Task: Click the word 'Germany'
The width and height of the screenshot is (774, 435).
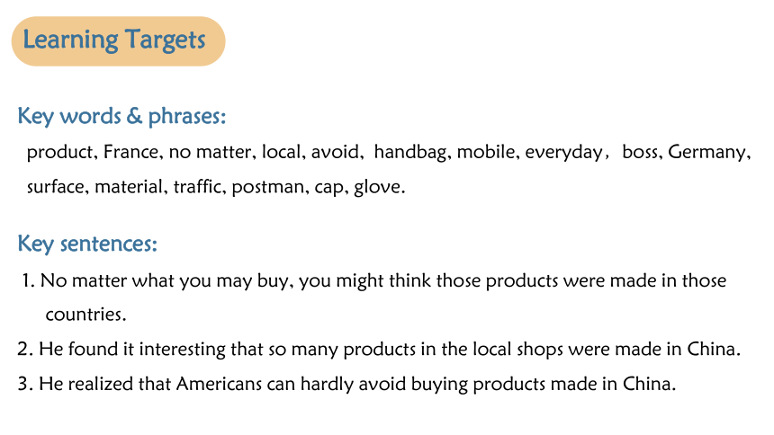Action: [x=706, y=152]
